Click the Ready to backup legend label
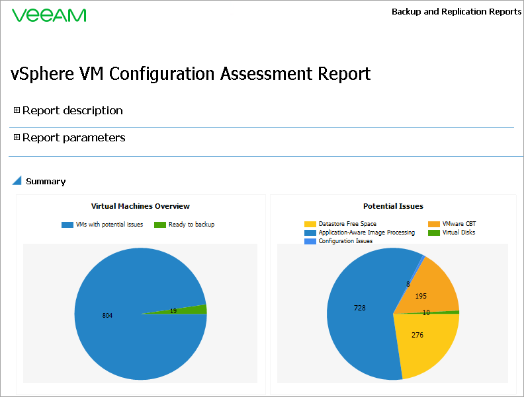The height and width of the screenshot is (397, 524). 191,225
